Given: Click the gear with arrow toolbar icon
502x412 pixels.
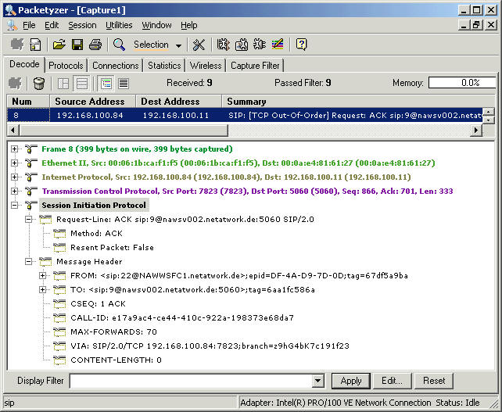Looking at the screenshot, I should [223, 45].
